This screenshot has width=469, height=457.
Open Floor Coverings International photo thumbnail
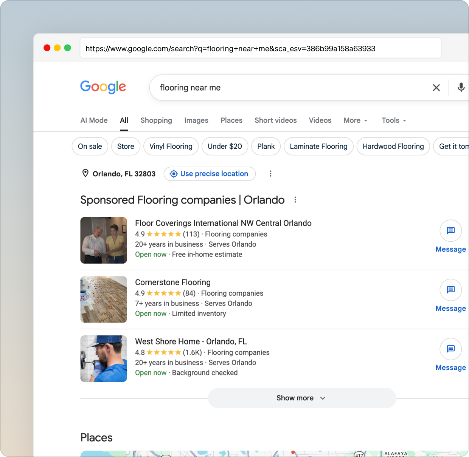click(x=104, y=240)
